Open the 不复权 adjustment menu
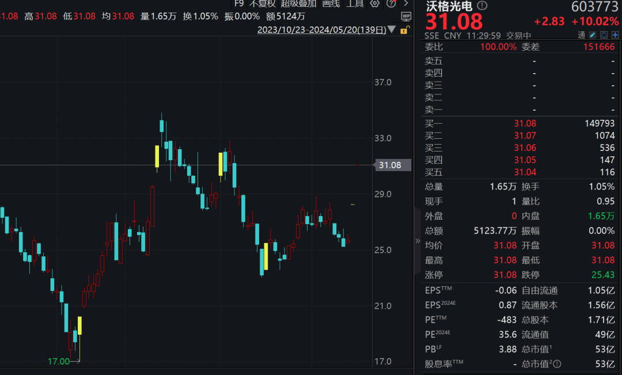The width and height of the screenshot is (622, 375). coord(262,3)
